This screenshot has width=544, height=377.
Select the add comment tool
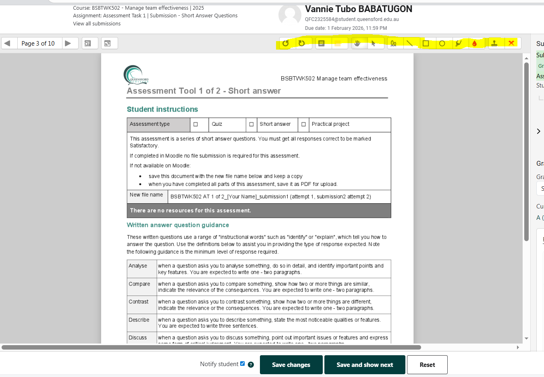point(322,44)
